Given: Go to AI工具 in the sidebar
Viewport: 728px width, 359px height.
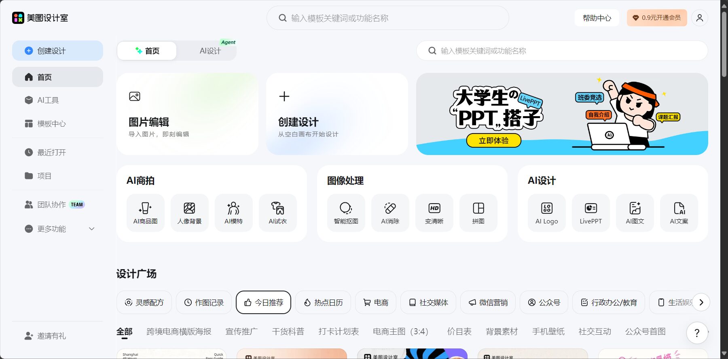Looking at the screenshot, I should point(57,100).
